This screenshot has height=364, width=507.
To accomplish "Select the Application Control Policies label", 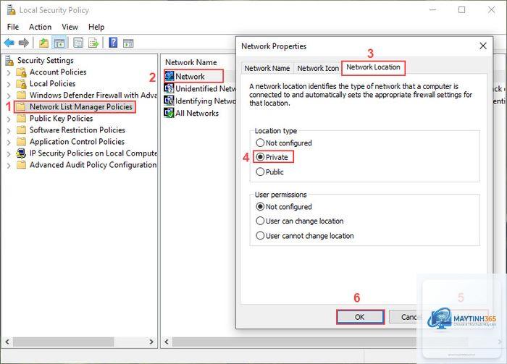I will click(77, 141).
